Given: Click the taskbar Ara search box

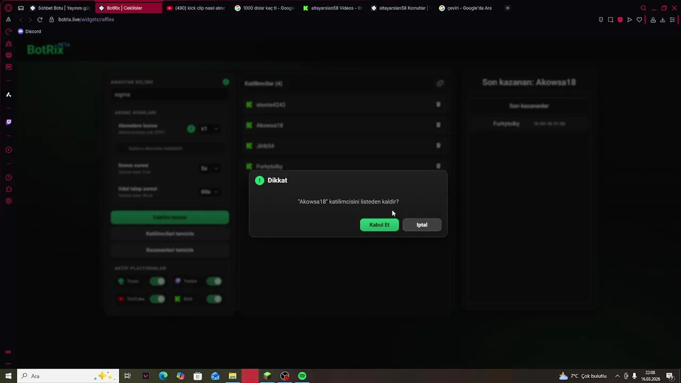Looking at the screenshot, I should coord(68,376).
